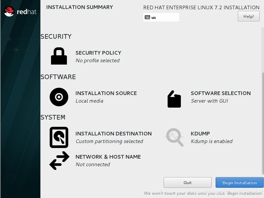This screenshot has width=264, height=198.
Task: Open the Installation Destination hard drive icon
Action: tap(59, 137)
